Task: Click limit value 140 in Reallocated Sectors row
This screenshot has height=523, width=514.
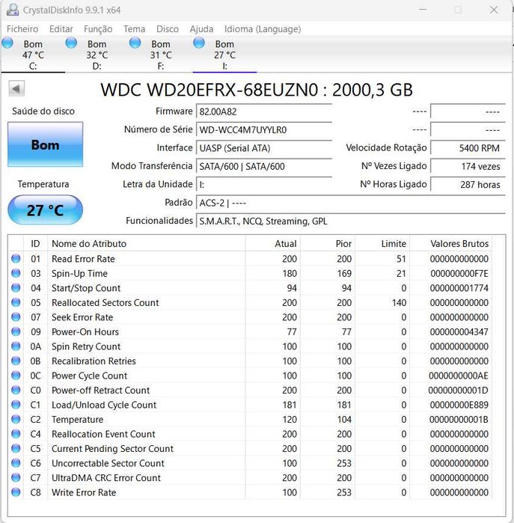Action: point(399,302)
